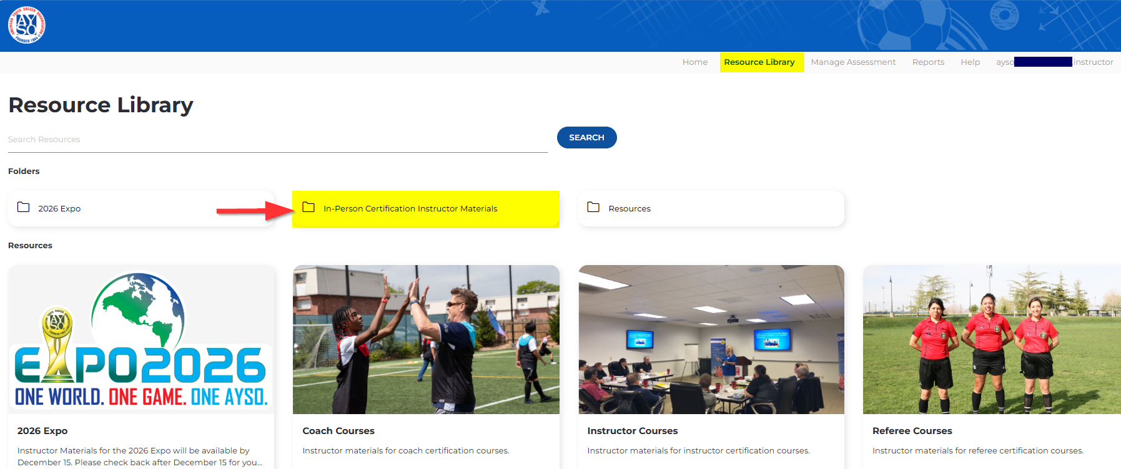The width and height of the screenshot is (1121, 469).
Task: Open the Resources folder label
Action: click(x=629, y=209)
